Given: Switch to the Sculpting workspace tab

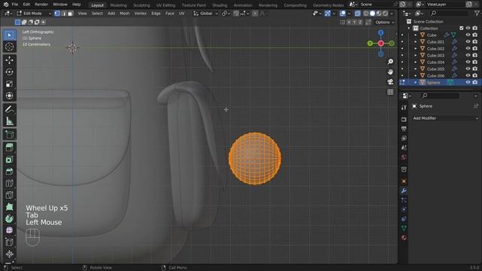Looking at the screenshot, I should click(142, 5).
